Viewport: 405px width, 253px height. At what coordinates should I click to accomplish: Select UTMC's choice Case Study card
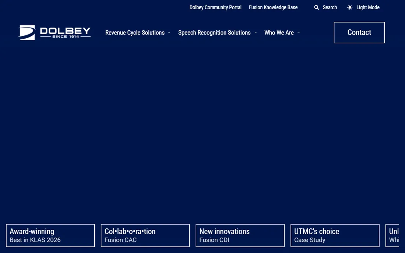click(335, 235)
